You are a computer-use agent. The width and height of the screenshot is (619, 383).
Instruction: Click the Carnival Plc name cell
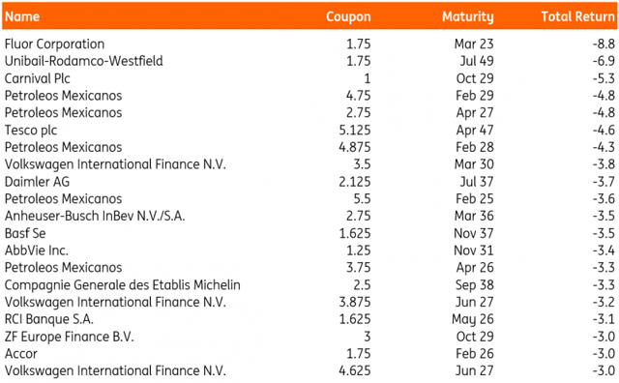37,78
